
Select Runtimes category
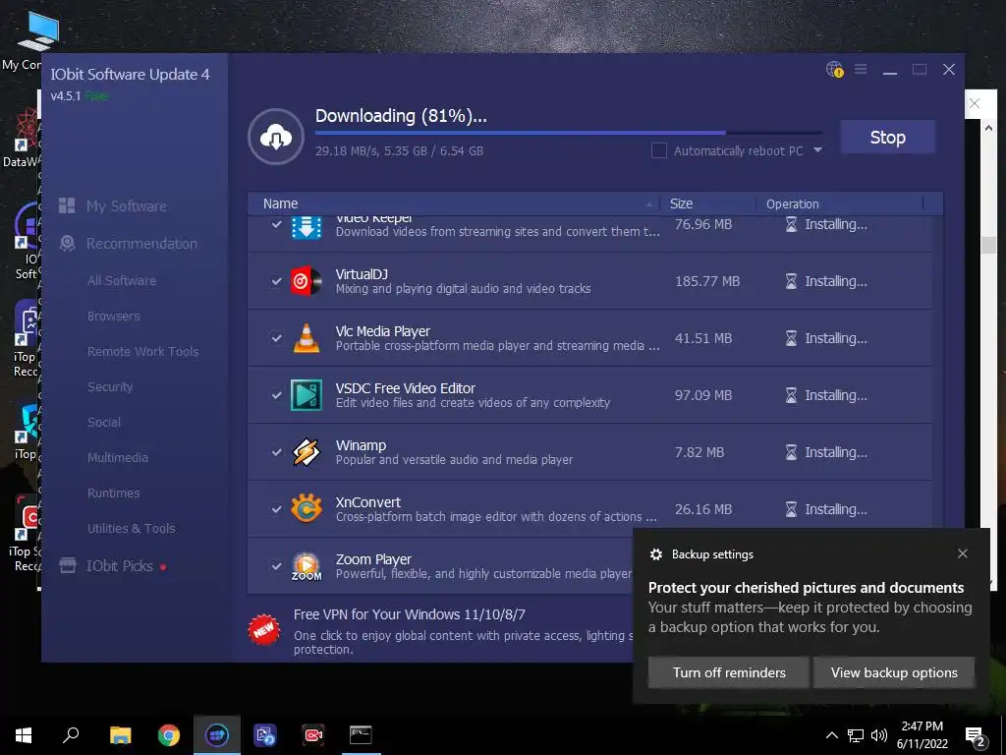tap(114, 493)
